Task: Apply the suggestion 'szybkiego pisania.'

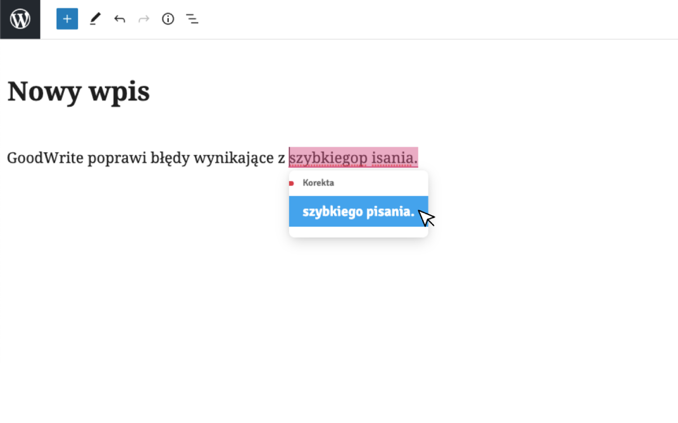Action: 359,212
